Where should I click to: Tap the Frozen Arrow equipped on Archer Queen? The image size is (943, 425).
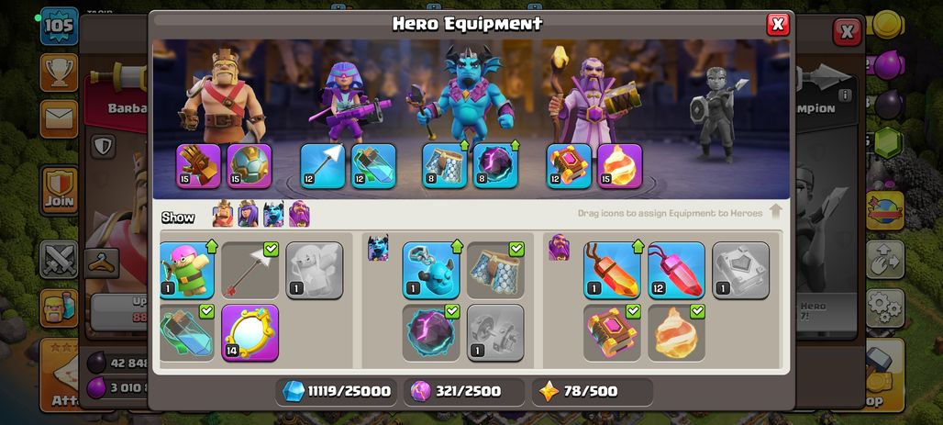pos(323,166)
